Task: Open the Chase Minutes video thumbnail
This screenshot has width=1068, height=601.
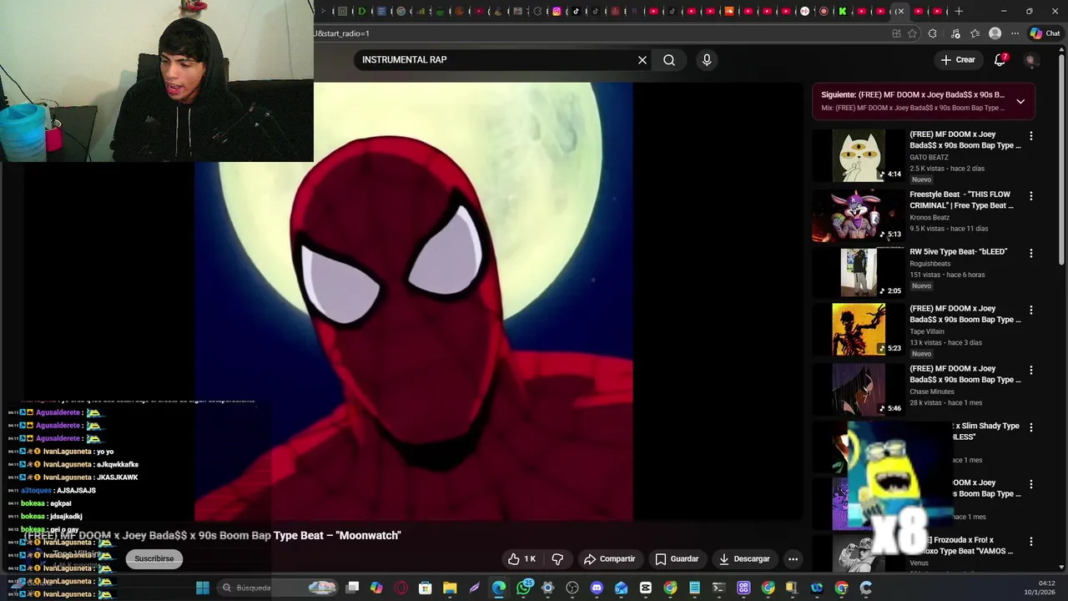Action: click(859, 390)
